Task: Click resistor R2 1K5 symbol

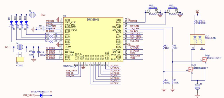Action: click(x=164, y=47)
